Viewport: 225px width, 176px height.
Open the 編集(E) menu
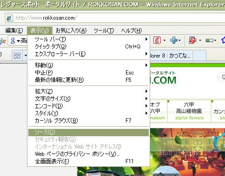[x=14, y=31]
